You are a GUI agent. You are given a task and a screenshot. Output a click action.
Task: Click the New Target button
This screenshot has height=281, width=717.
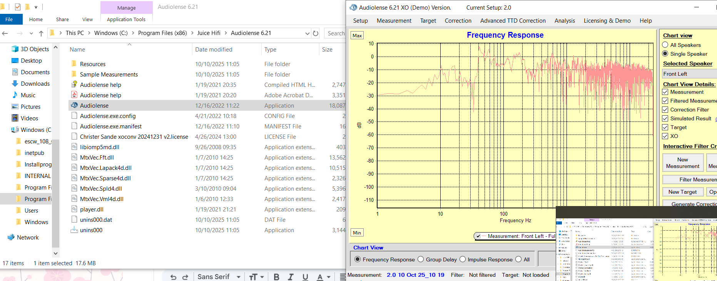pyautogui.click(x=682, y=192)
